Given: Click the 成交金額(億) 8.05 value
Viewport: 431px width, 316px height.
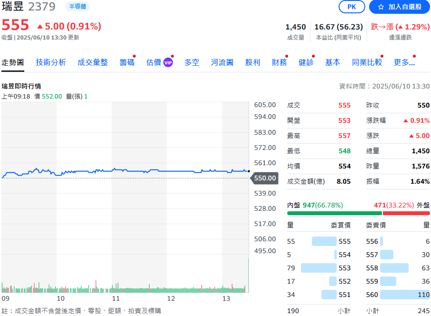Looking at the screenshot, I should tap(343, 181).
